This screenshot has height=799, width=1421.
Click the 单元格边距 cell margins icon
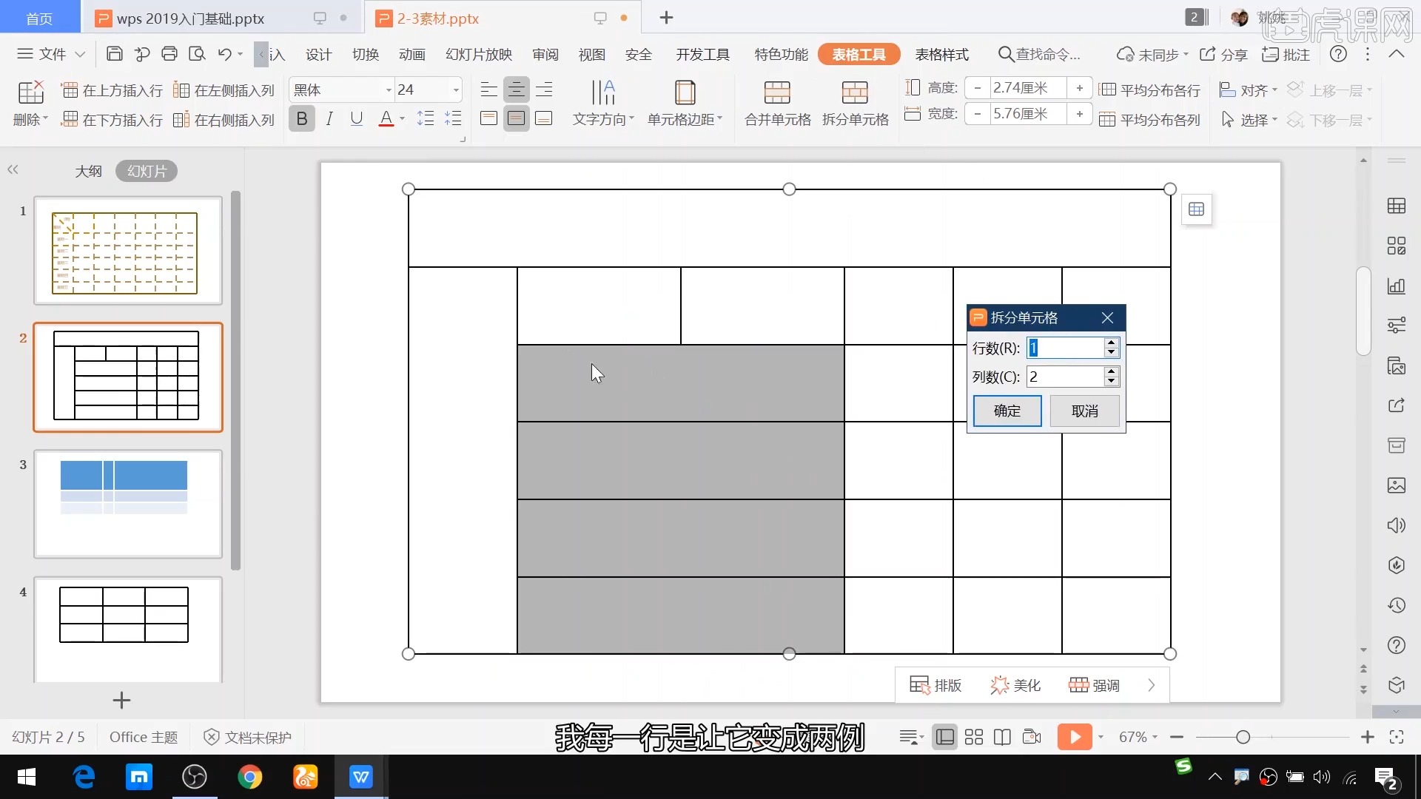pyautogui.click(x=684, y=102)
